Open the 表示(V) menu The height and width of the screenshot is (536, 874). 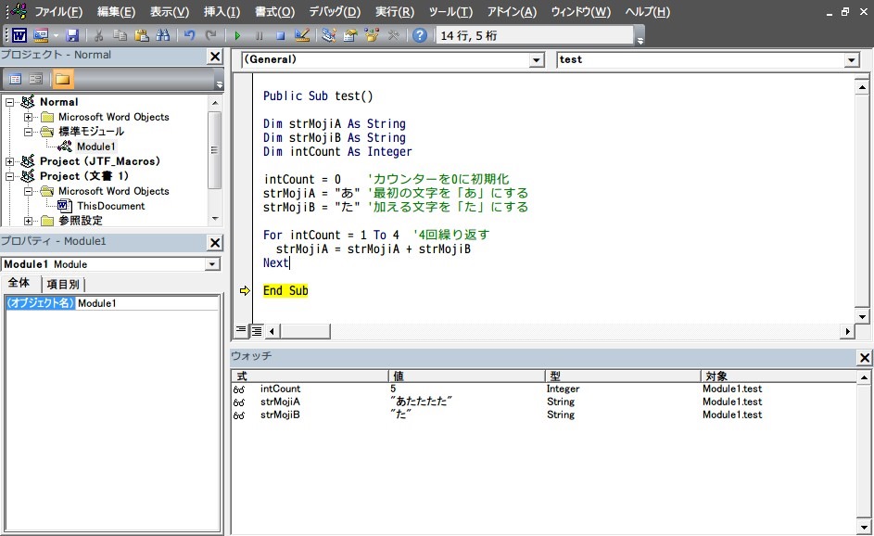tap(170, 12)
